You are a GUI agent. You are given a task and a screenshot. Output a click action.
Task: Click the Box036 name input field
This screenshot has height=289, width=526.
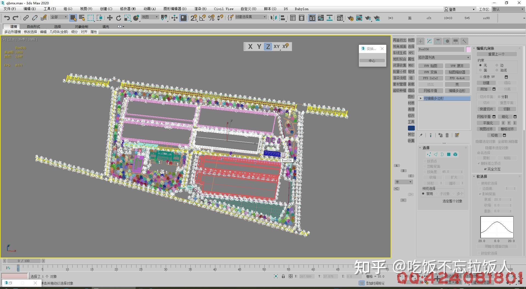(441, 49)
